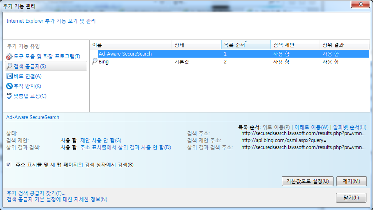Close the 추가 기능 관리 dialog window

pos(360,4)
